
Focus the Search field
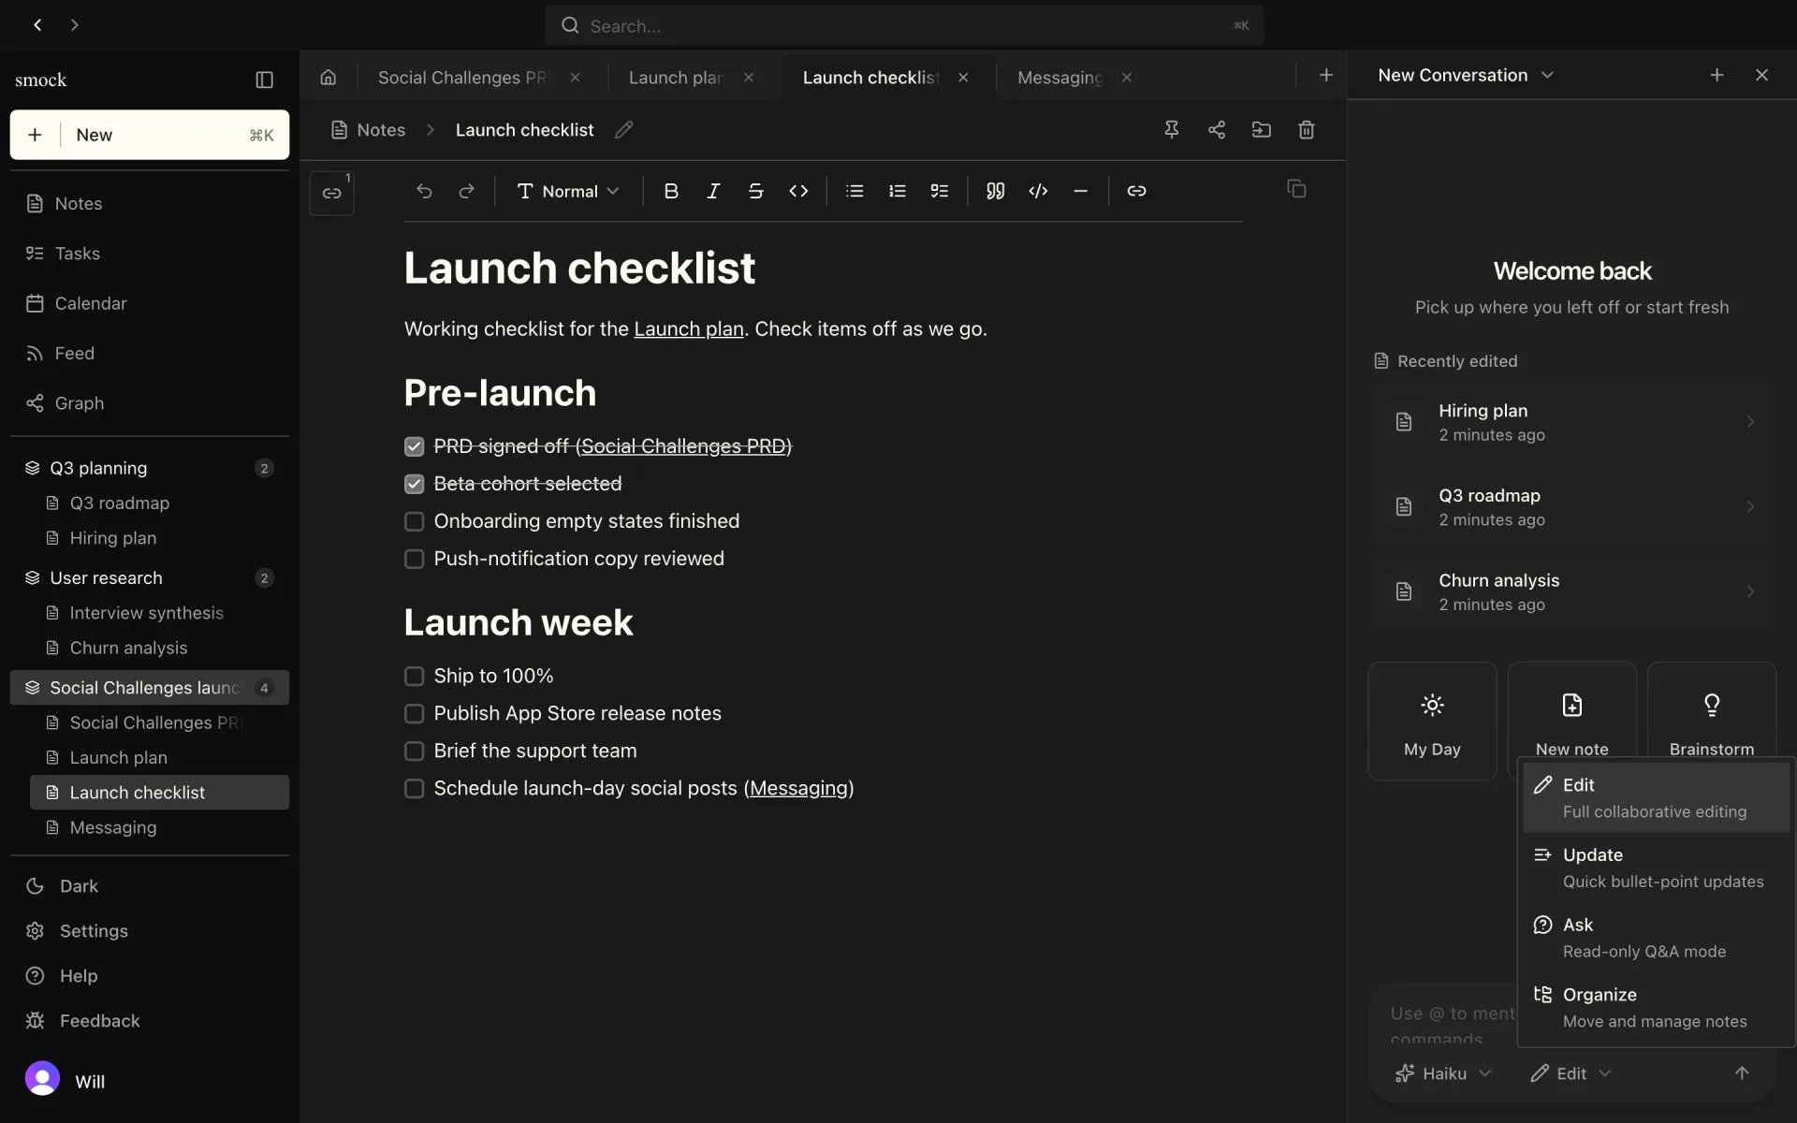(904, 26)
